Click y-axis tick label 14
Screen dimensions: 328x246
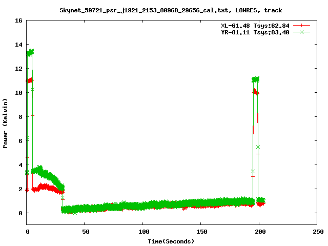tap(18, 45)
